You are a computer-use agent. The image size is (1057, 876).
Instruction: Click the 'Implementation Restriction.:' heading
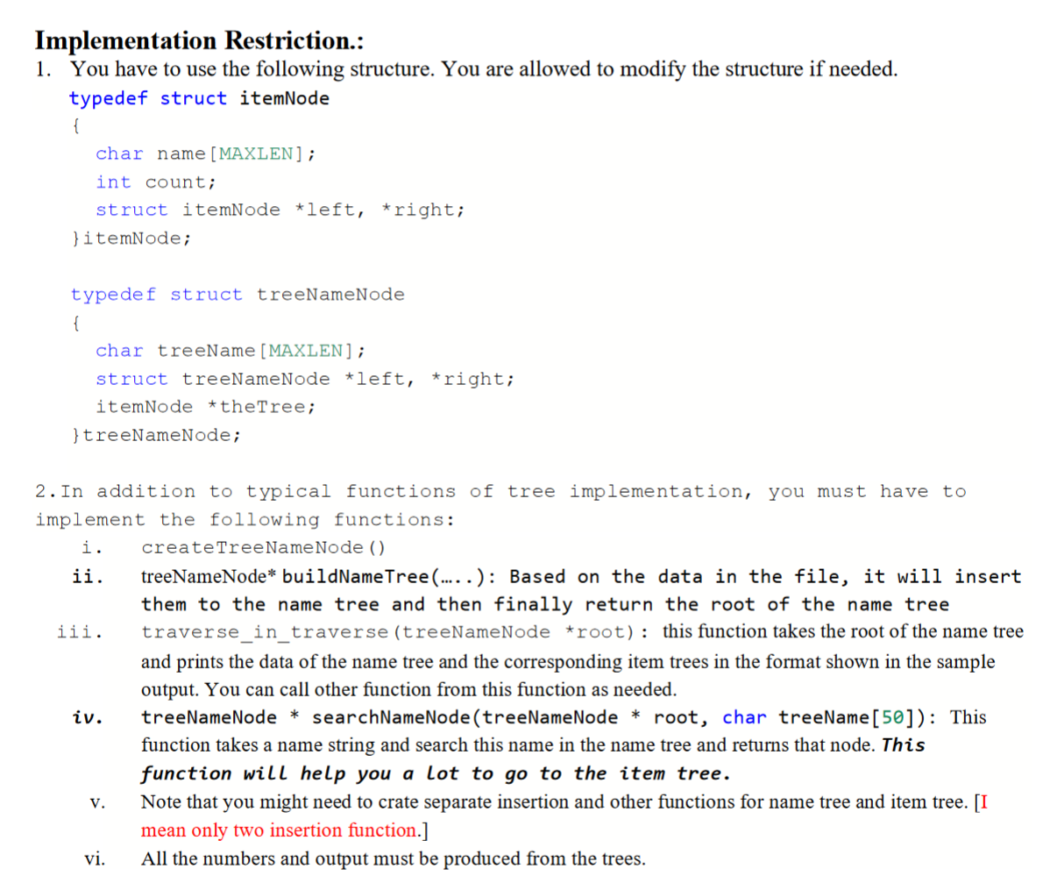point(199,40)
